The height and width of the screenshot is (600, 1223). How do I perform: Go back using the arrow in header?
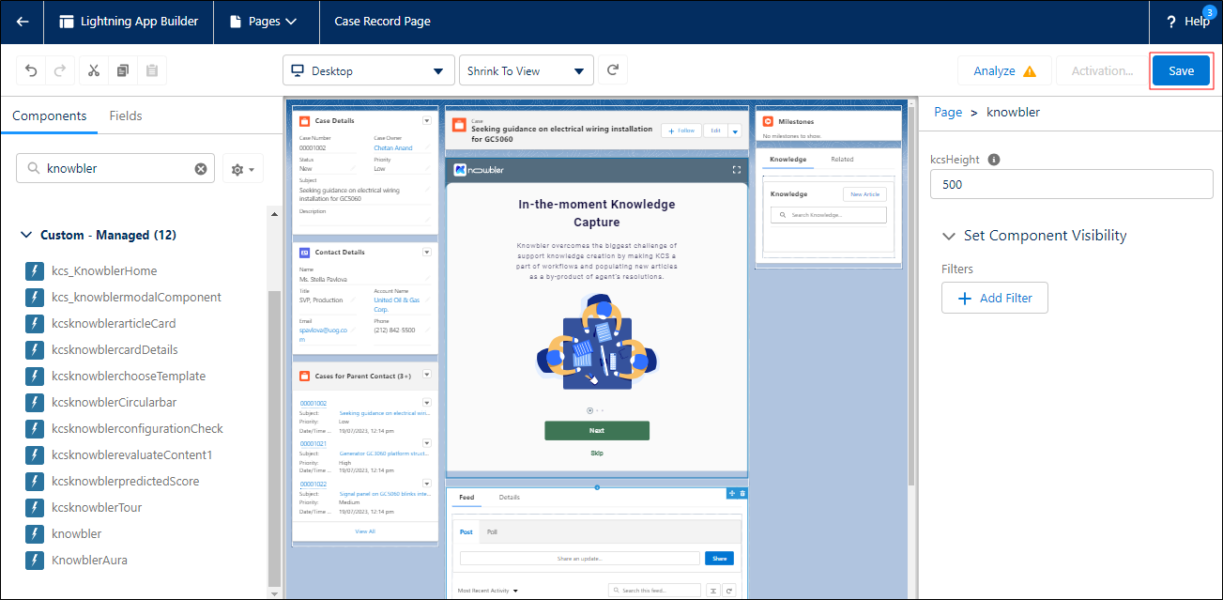pos(23,22)
